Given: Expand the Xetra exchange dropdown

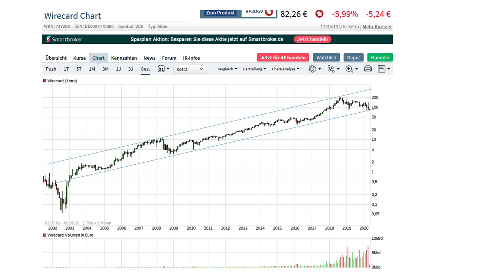Looking at the screenshot, I should coord(189,69).
